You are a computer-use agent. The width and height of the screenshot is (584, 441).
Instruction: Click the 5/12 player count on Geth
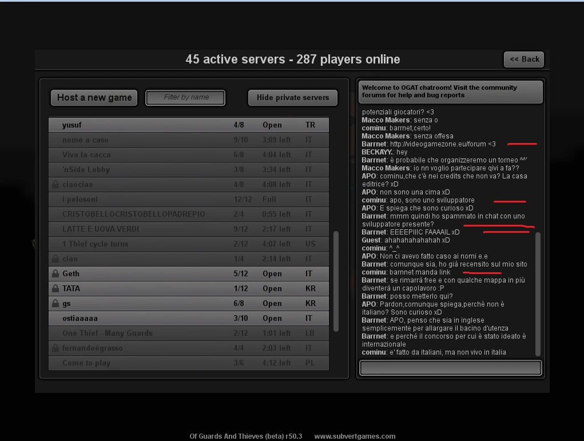coord(241,273)
